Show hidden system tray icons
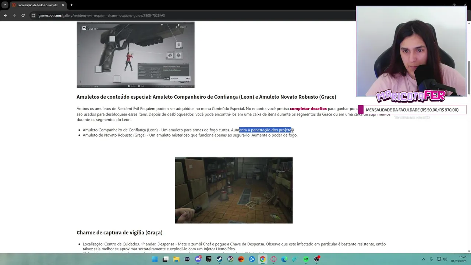Image resolution: width=471 pixels, height=265 pixels. pos(423,259)
